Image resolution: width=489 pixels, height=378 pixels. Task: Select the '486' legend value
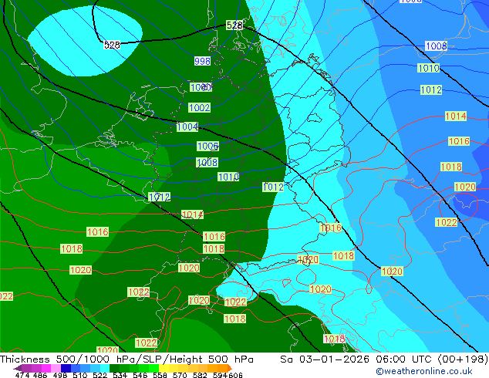click(x=39, y=375)
